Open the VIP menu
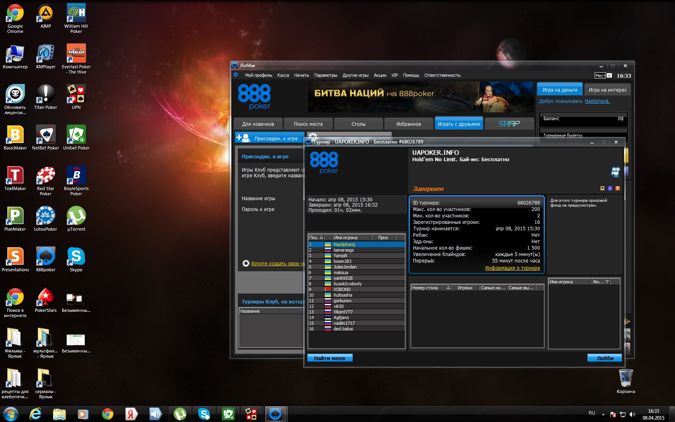Viewport: 675px width, 422px height. tap(395, 75)
